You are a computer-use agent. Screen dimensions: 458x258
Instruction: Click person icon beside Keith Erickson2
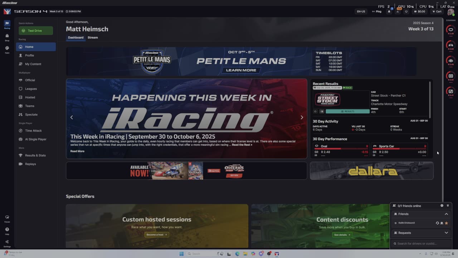click(442, 223)
